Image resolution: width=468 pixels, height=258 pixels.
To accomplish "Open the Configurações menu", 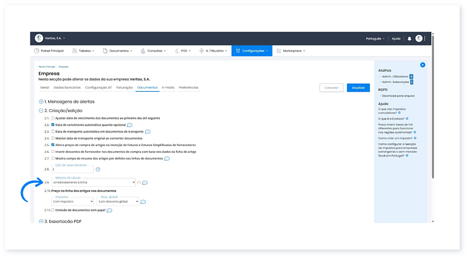I will click(x=252, y=51).
